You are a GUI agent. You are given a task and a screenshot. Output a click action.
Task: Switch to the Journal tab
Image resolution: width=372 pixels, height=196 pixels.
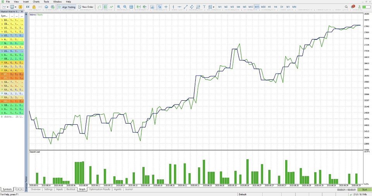click(x=129, y=189)
